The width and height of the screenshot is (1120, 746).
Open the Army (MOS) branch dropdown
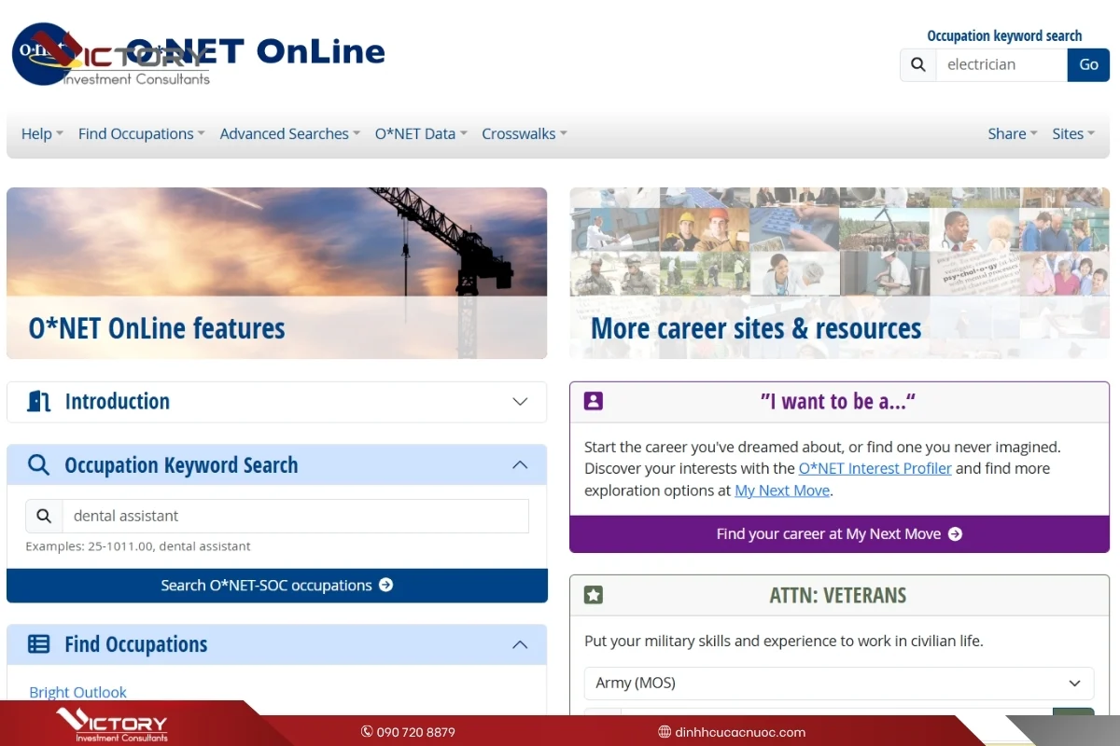(839, 683)
